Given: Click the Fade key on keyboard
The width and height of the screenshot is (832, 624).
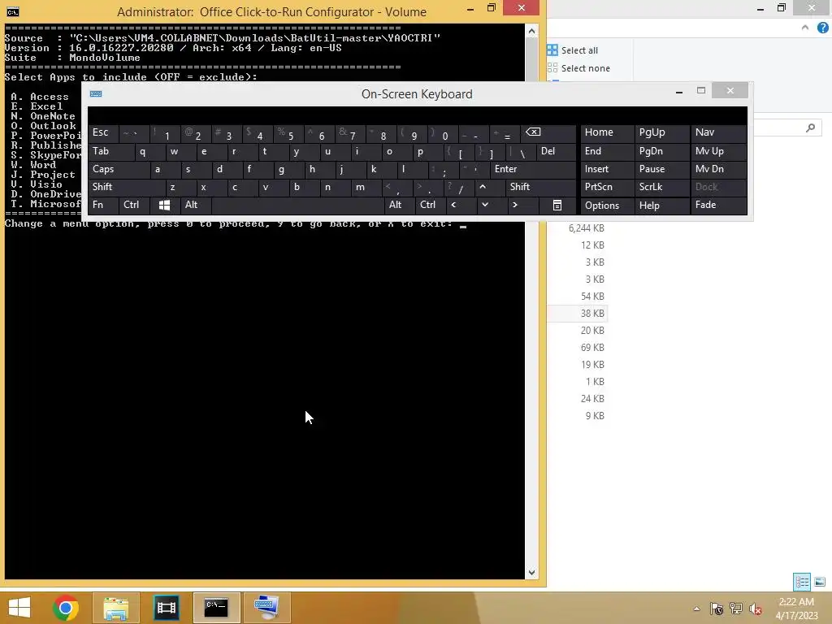Looking at the screenshot, I should coord(718,206).
